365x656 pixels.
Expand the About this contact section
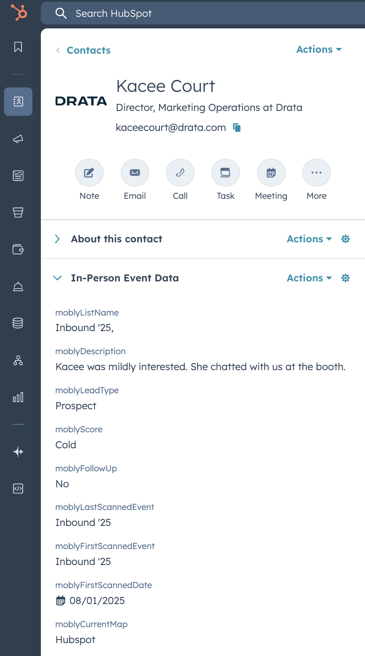[x=57, y=239]
